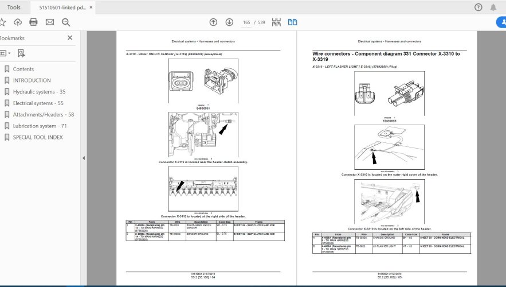Open the Electrical systems - 55 bookmark
This screenshot has height=287, width=506.
click(x=38, y=103)
